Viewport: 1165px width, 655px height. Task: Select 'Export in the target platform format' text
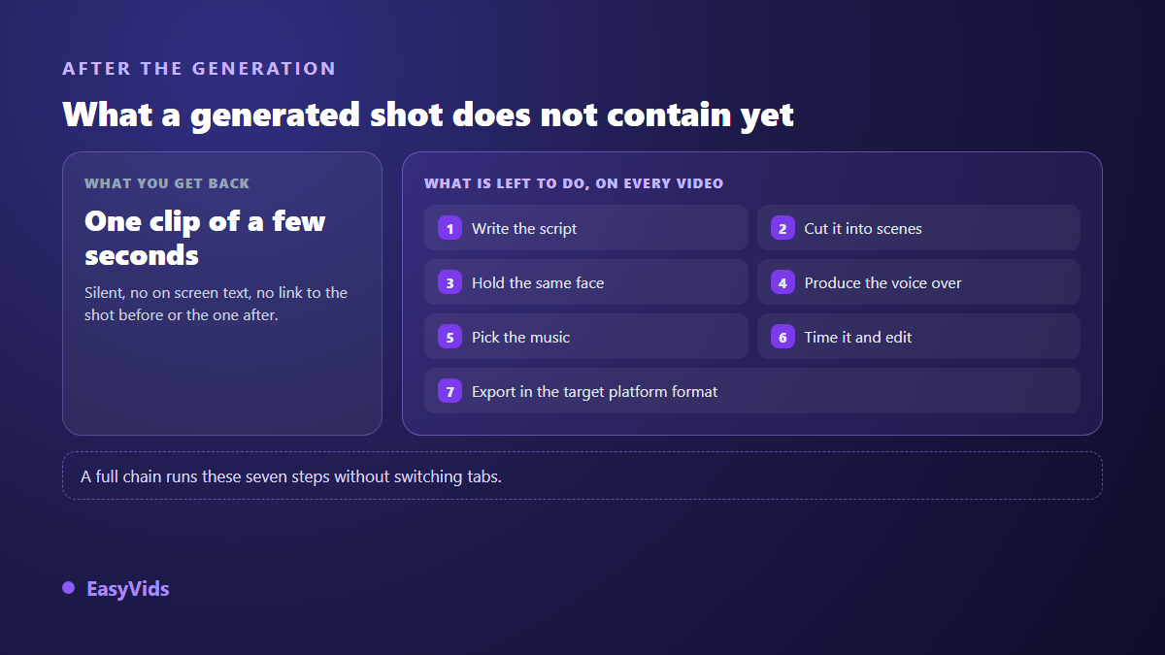tap(595, 392)
